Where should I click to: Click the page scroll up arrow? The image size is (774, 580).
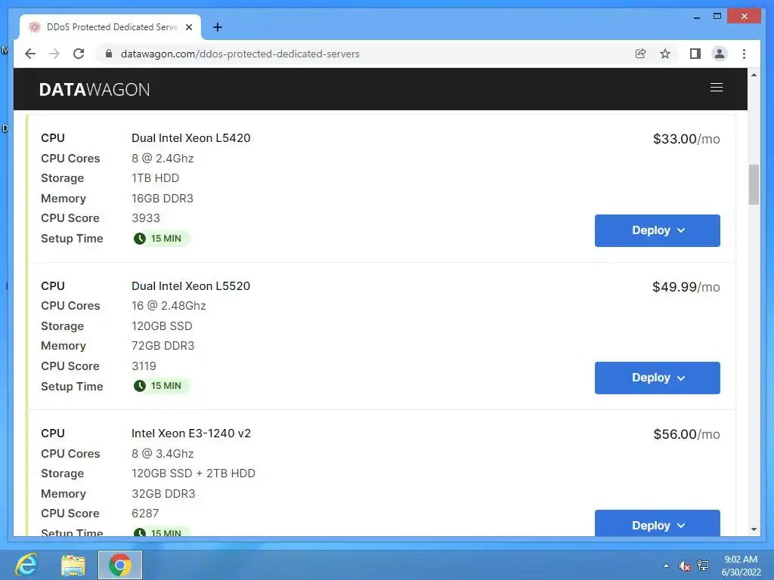(754, 75)
